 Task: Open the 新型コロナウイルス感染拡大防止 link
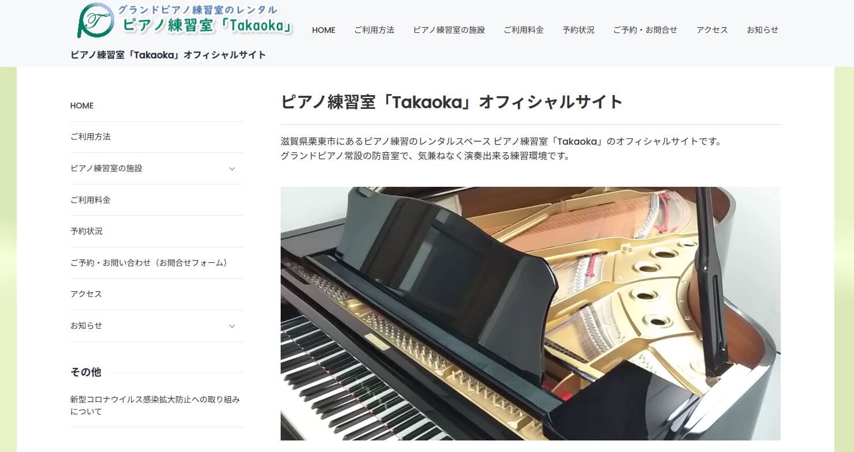click(x=155, y=405)
